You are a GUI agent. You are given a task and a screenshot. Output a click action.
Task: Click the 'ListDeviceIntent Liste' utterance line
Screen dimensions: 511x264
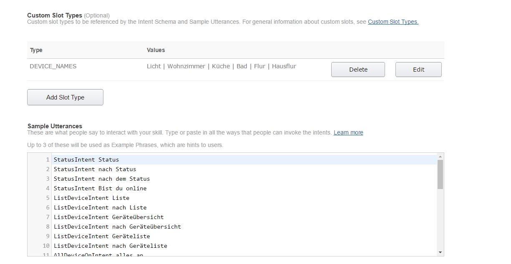91,198
